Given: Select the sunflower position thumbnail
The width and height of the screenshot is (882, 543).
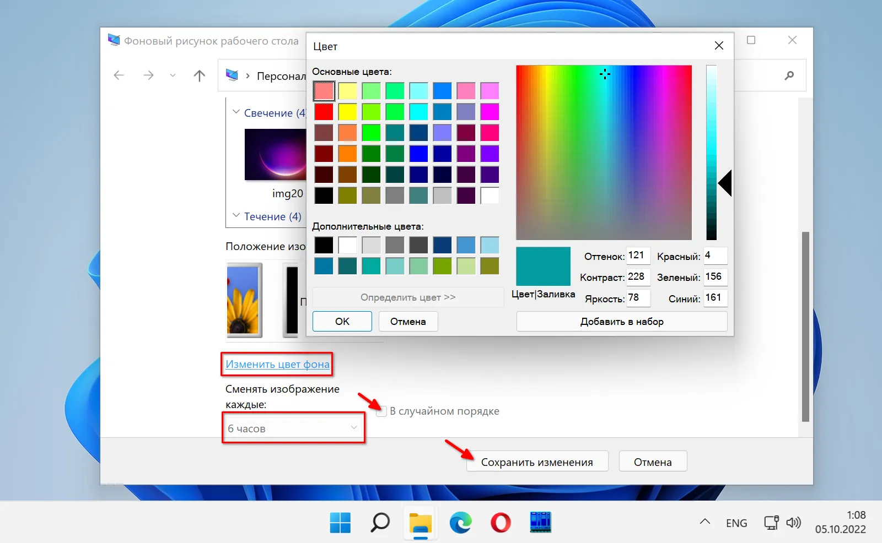Looking at the screenshot, I should tap(244, 300).
